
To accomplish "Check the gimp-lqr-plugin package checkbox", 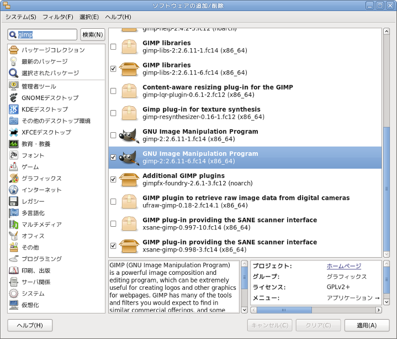I will [113, 91].
